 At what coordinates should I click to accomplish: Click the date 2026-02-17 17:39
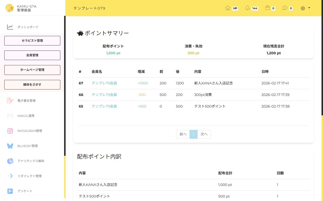click(x=275, y=95)
